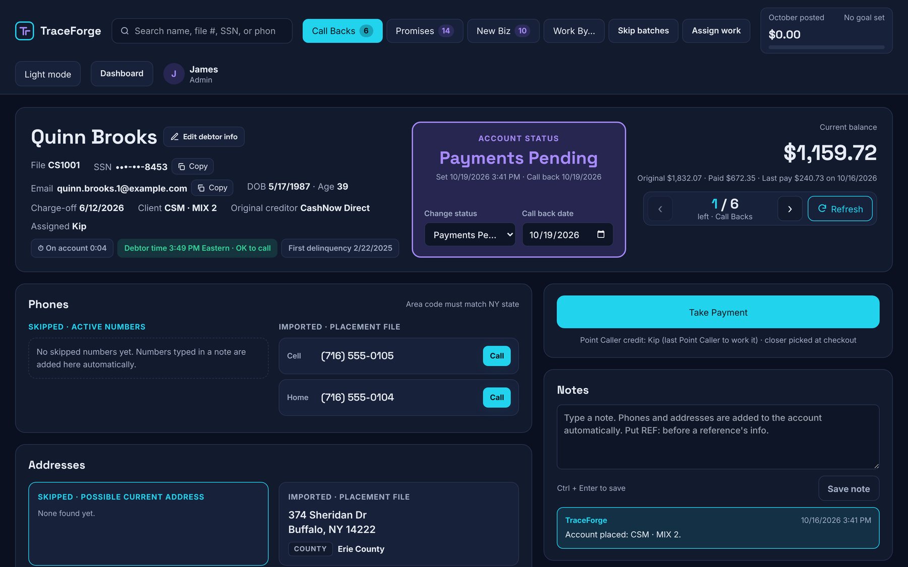Click File number CS1001
The width and height of the screenshot is (908, 567).
(x=64, y=165)
